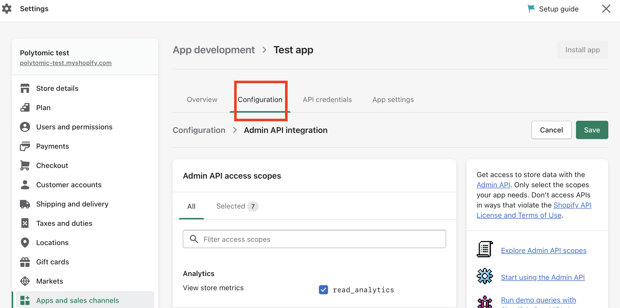Click the Gift cards present icon

(25, 262)
